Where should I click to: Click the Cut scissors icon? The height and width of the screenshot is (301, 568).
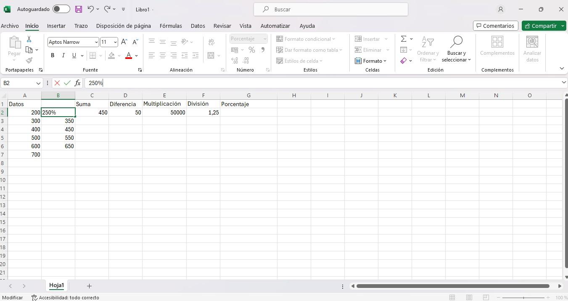(x=29, y=39)
